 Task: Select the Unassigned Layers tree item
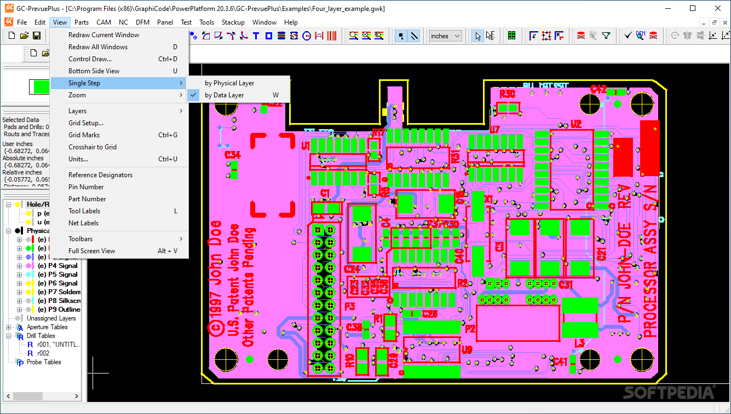pyautogui.click(x=51, y=318)
